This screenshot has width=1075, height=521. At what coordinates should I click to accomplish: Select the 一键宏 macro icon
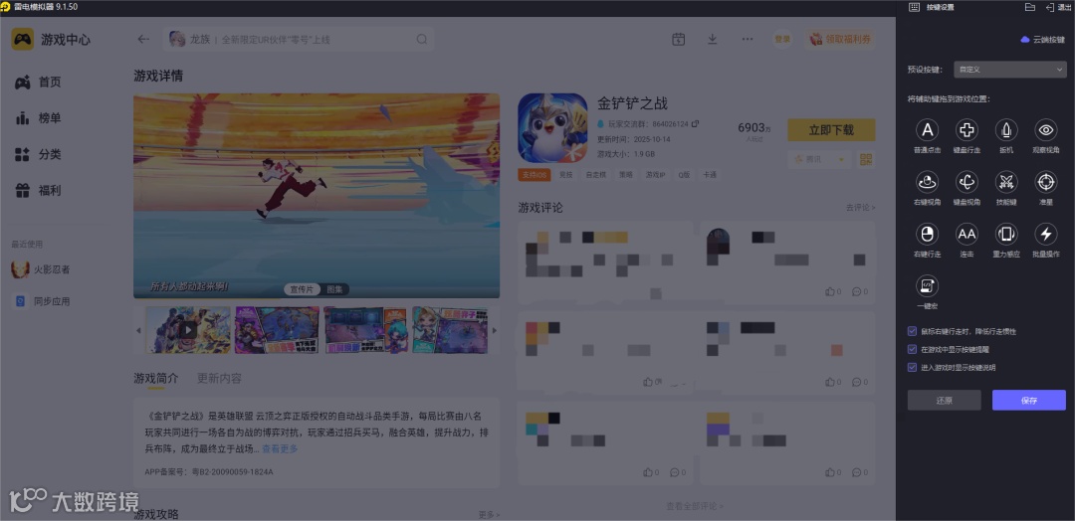tap(927, 284)
